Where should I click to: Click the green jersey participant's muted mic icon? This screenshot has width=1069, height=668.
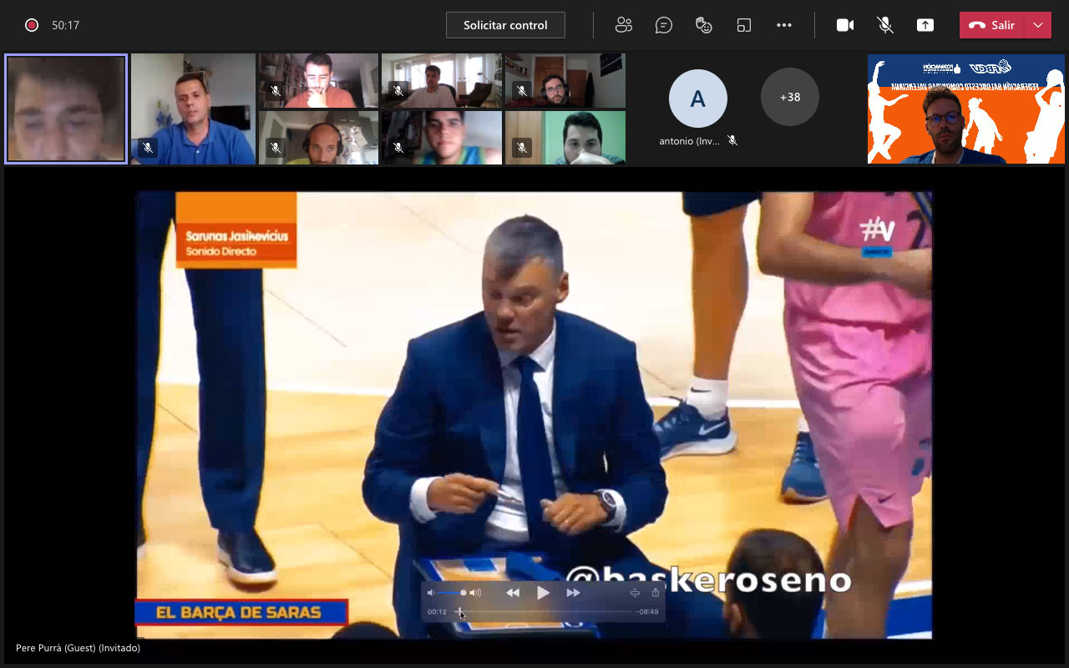click(x=398, y=148)
